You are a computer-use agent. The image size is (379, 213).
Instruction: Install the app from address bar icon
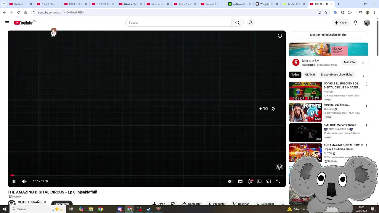coord(319,12)
